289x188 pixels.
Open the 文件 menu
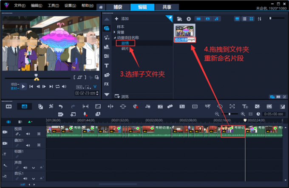coord(20,6)
